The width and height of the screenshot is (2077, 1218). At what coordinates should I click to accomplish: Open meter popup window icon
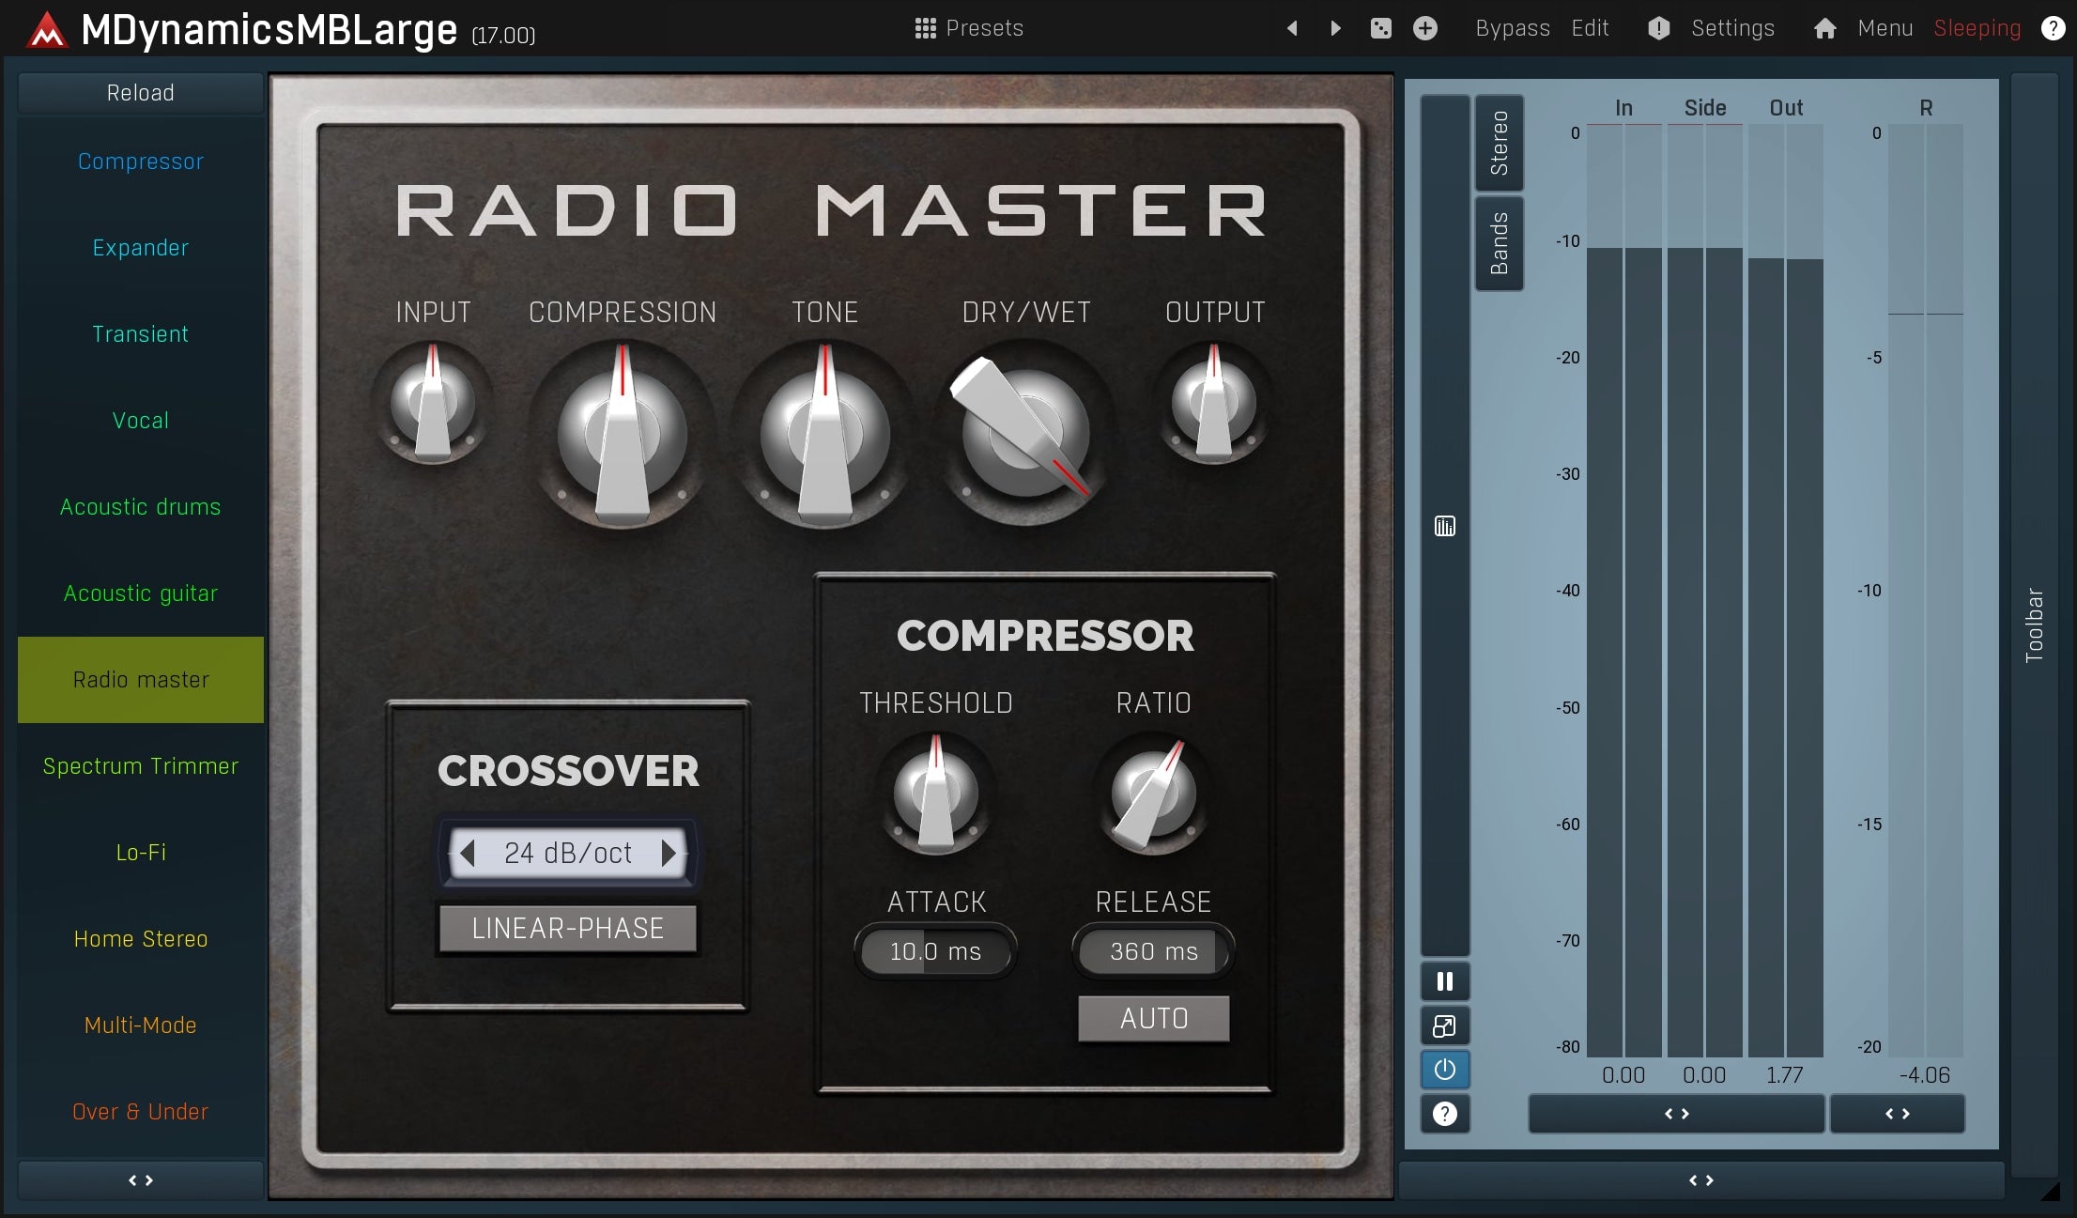point(1444,1025)
